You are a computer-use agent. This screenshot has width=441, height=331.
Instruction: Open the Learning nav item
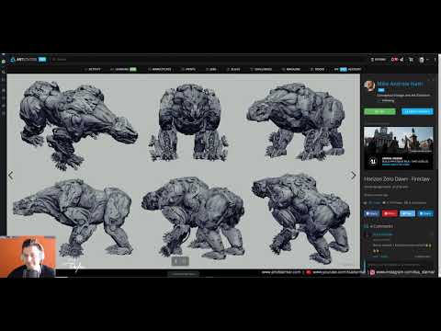click(123, 69)
